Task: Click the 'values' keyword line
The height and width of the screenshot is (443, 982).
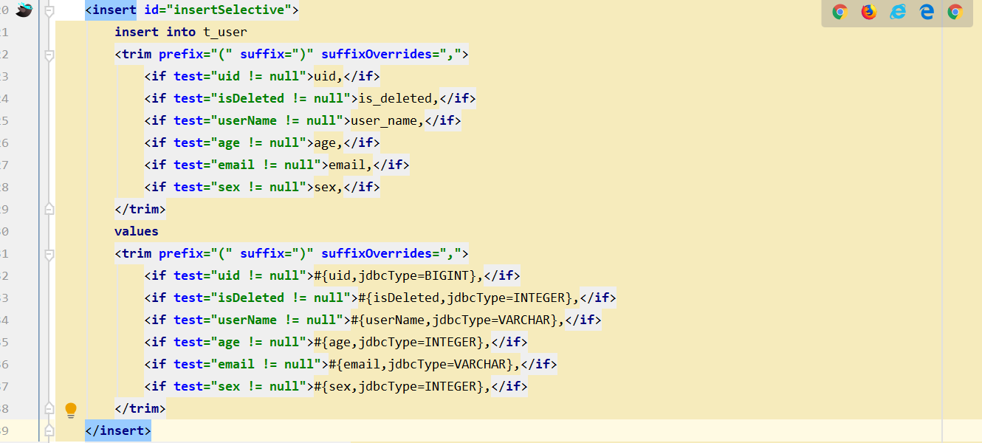Action: click(137, 231)
